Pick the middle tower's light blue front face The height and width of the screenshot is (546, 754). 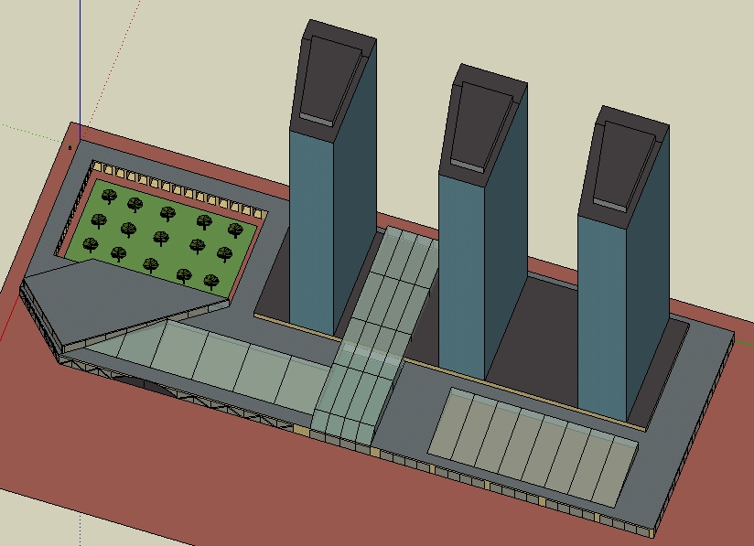tap(460, 274)
